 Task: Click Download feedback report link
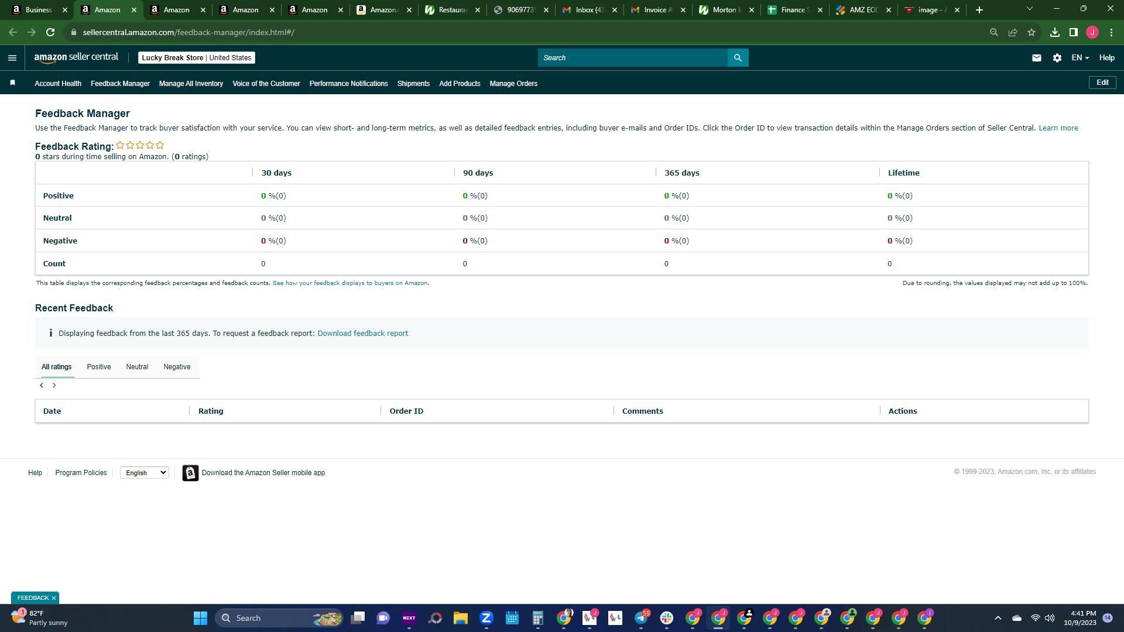coord(363,334)
